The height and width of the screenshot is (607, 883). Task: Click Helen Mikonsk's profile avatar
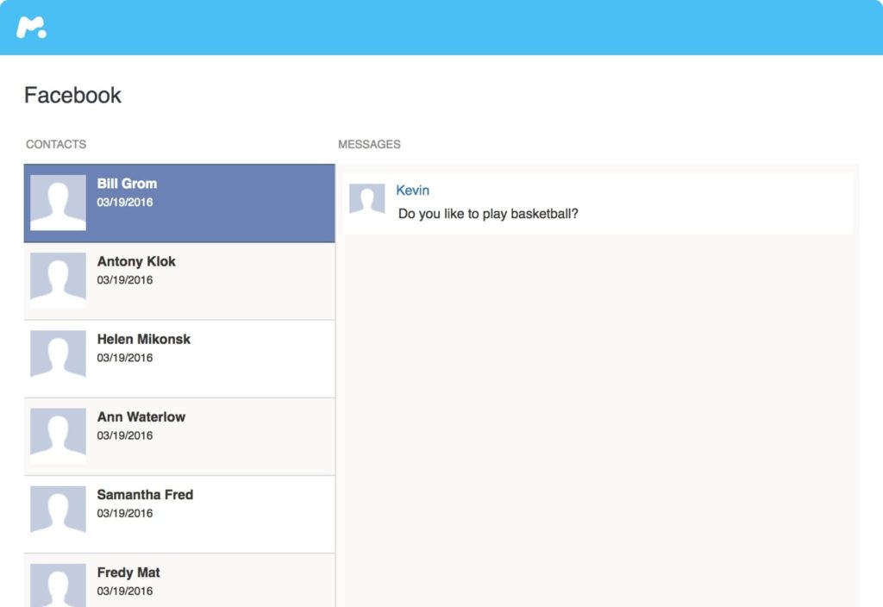point(58,358)
